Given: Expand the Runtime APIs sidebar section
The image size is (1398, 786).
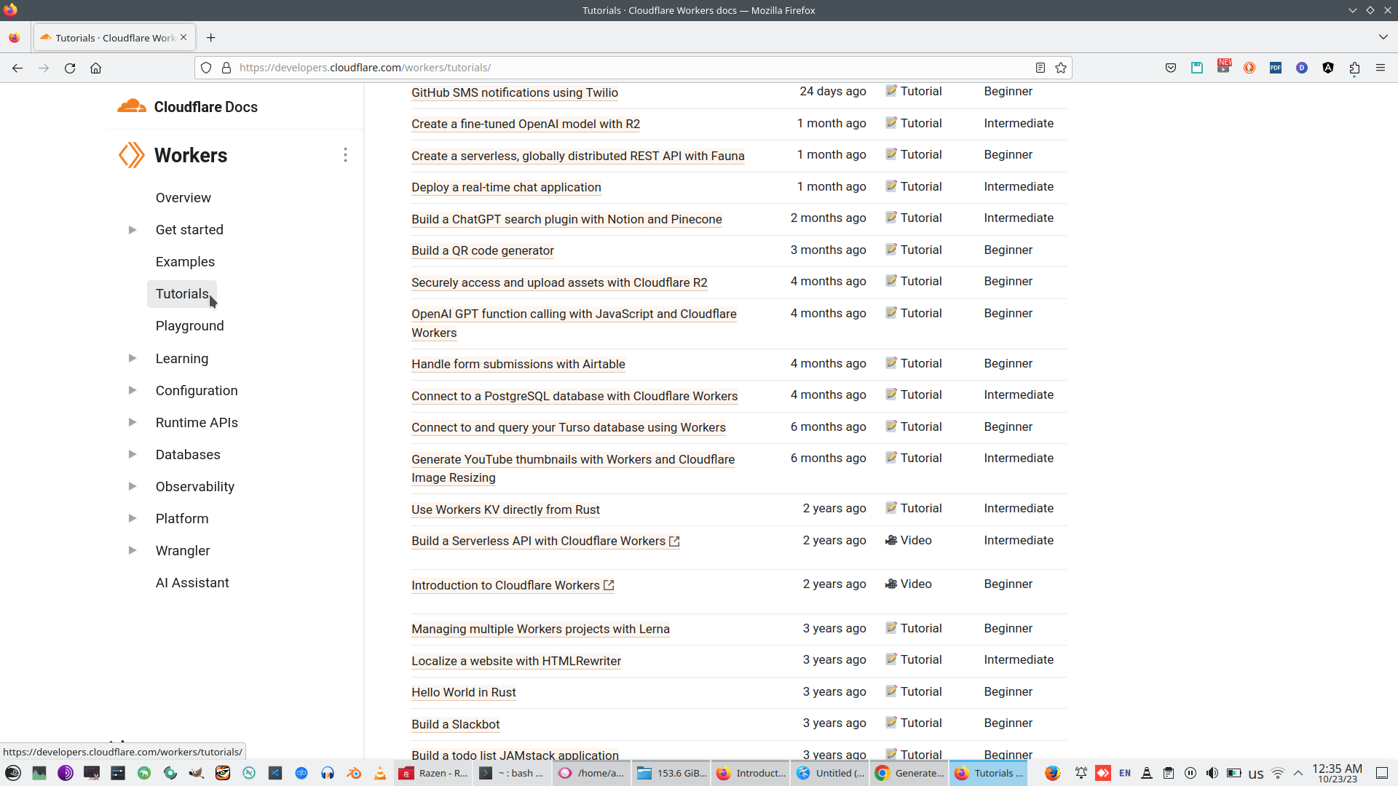Looking at the screenshot, I should coord(133,423).
